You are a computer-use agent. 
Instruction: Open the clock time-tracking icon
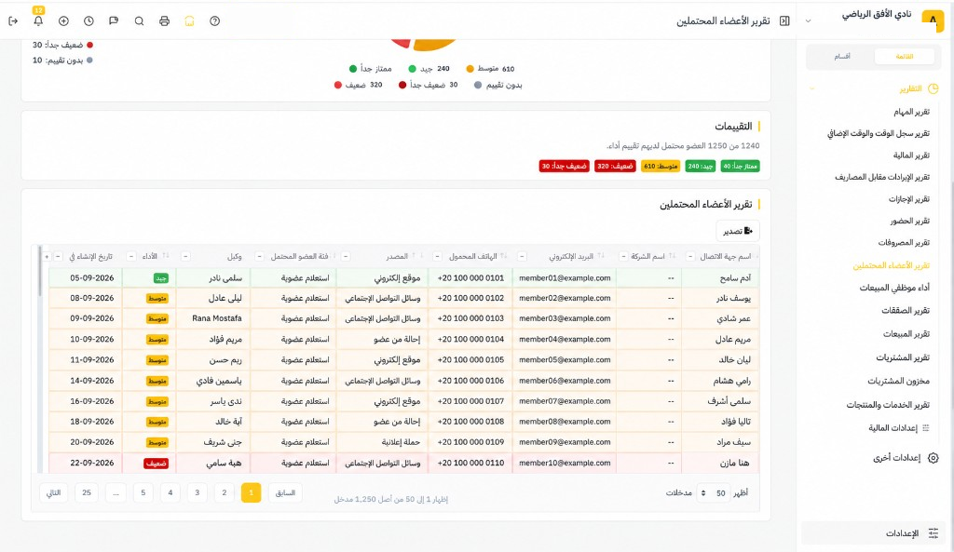pos(89,20)
